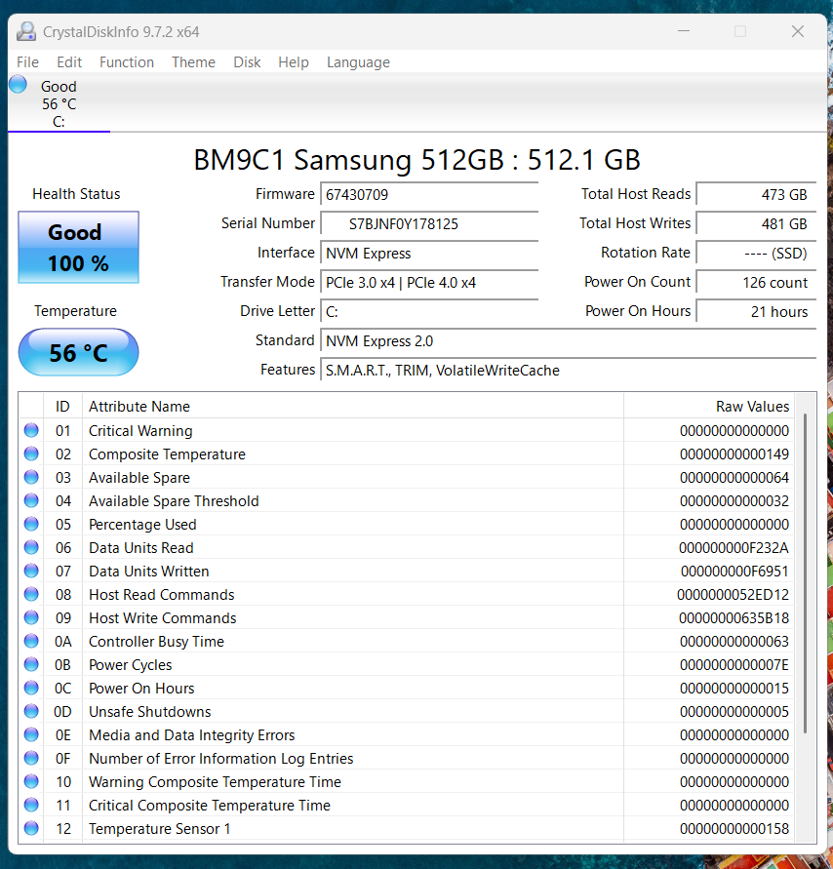
Task: Open the Function menu
Action: pos(126,61)
